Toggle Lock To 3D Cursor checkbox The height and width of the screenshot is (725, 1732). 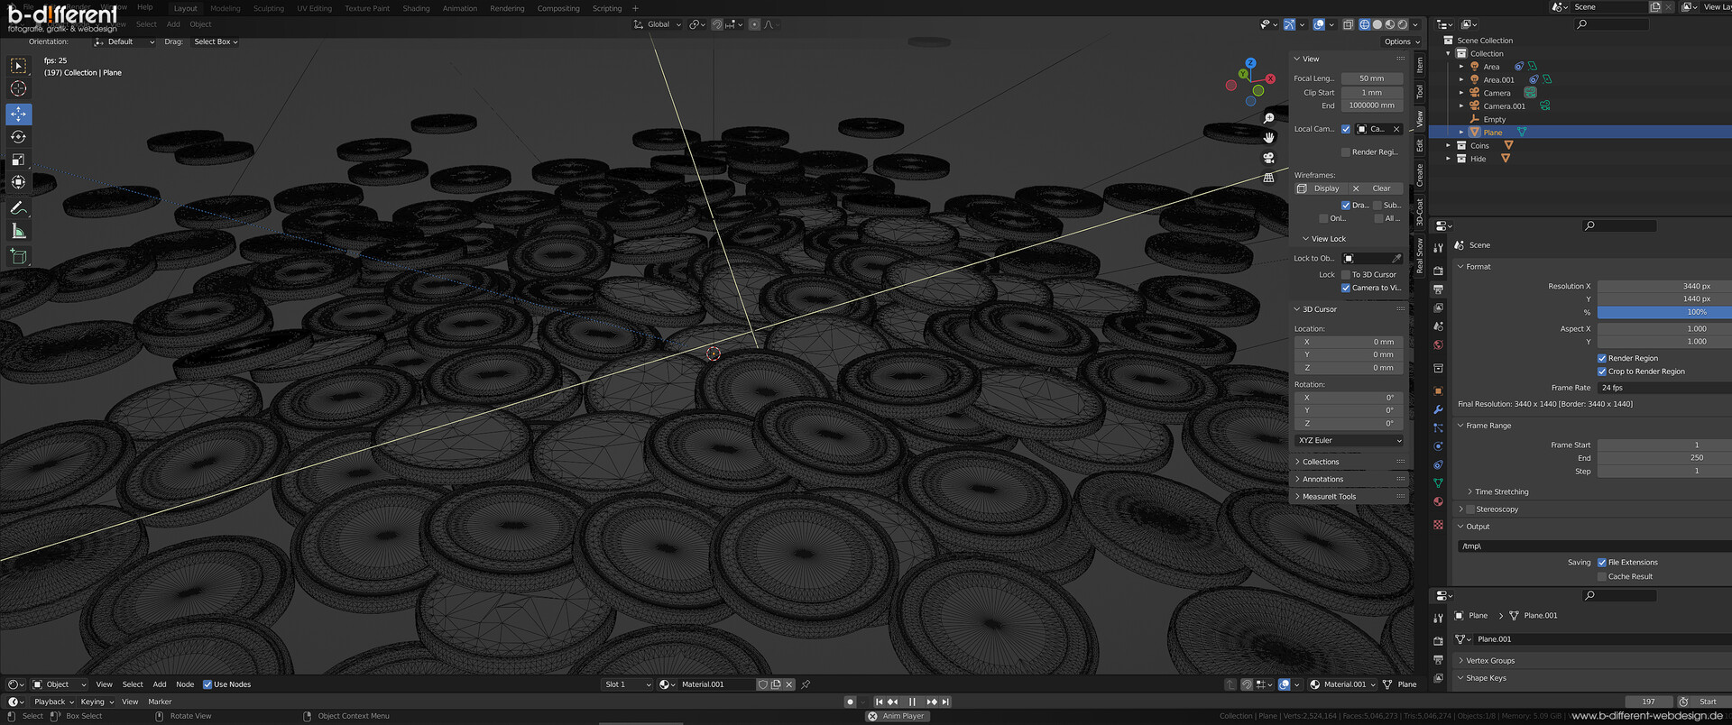tap(1346, 275)
